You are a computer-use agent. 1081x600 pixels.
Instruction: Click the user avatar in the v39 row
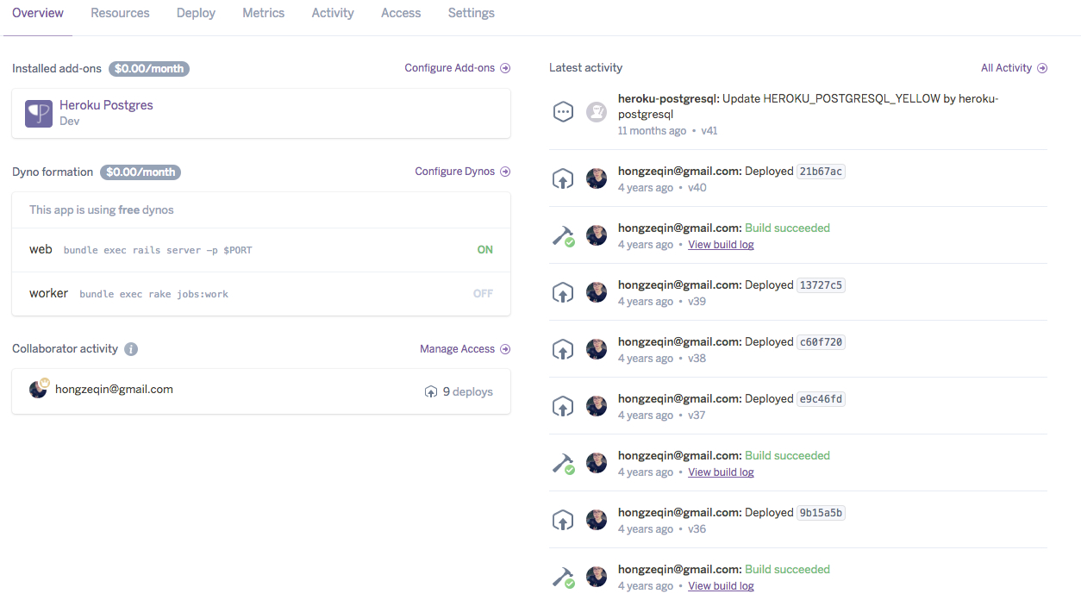[597, 292]
